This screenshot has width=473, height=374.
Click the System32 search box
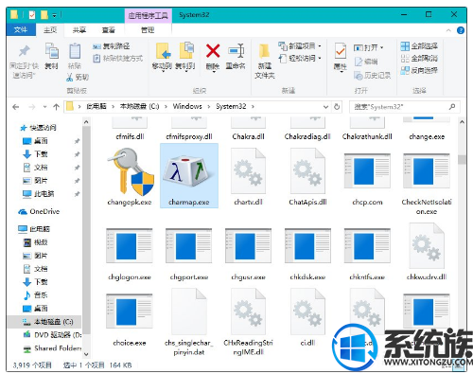tap(405, 107)
